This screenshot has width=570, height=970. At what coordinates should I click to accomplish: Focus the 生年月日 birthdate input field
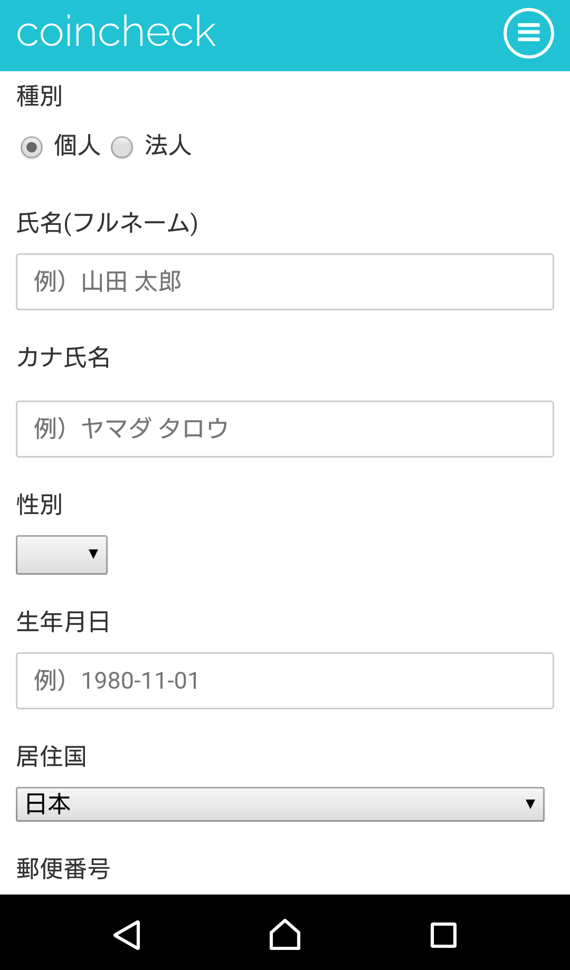(x=285, y=681)
